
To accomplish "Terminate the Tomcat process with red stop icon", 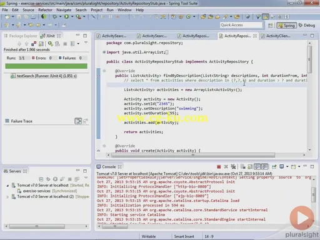I will (219, 167).
